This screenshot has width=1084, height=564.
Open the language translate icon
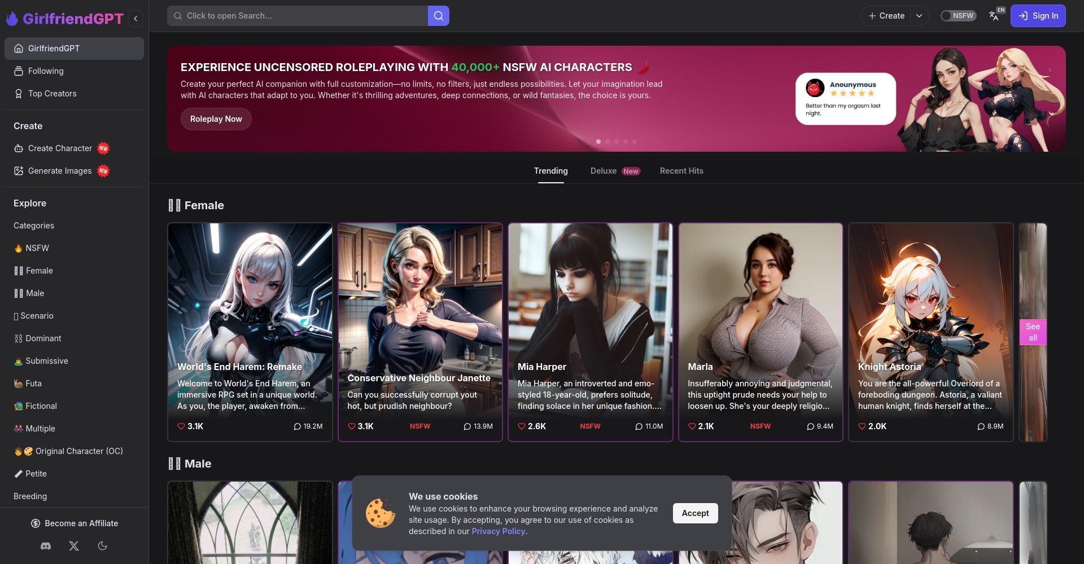(994, 16)
